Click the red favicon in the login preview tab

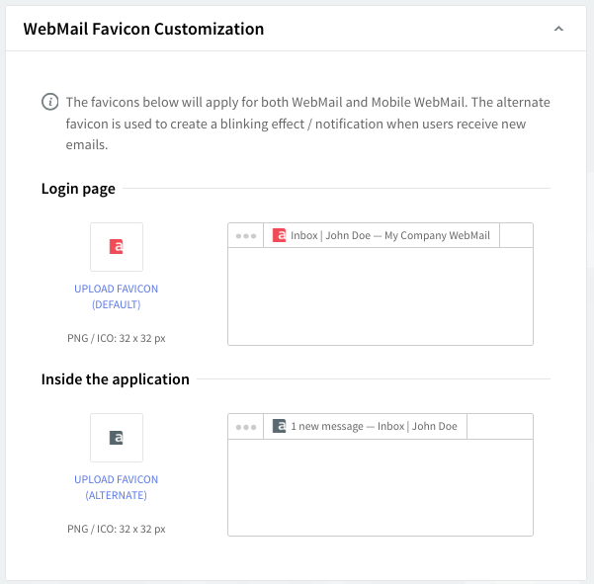[279, 236]
